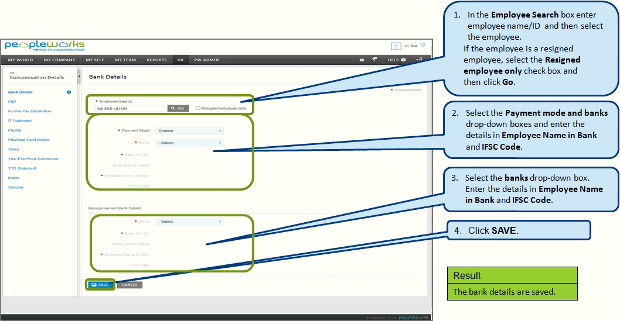Viewport: 620px width, 321px height.
Task: Click the CANCEL button
Action: click(130, 285)
